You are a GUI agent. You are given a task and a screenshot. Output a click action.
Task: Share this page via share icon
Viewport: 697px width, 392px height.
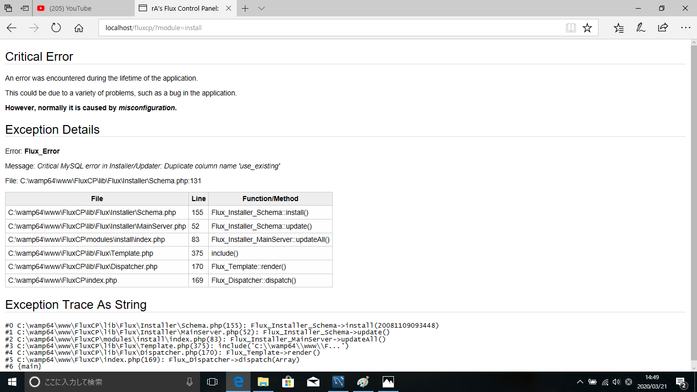point(663,28)
